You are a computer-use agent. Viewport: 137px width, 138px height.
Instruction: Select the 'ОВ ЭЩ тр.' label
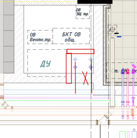pos(82,12)
